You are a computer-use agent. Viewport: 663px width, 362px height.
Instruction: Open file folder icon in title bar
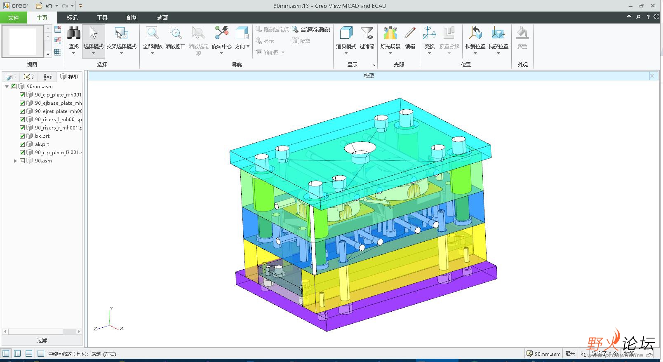39,6
